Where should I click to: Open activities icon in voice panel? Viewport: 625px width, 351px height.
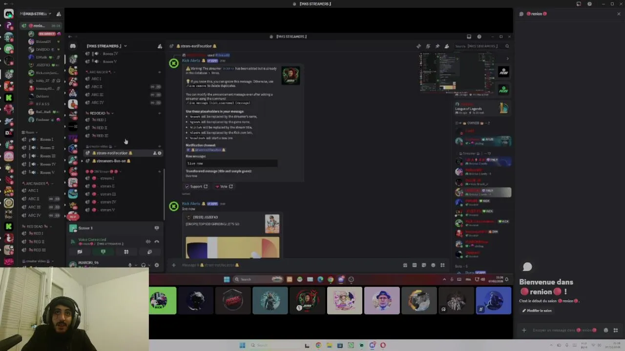[126, 252]
